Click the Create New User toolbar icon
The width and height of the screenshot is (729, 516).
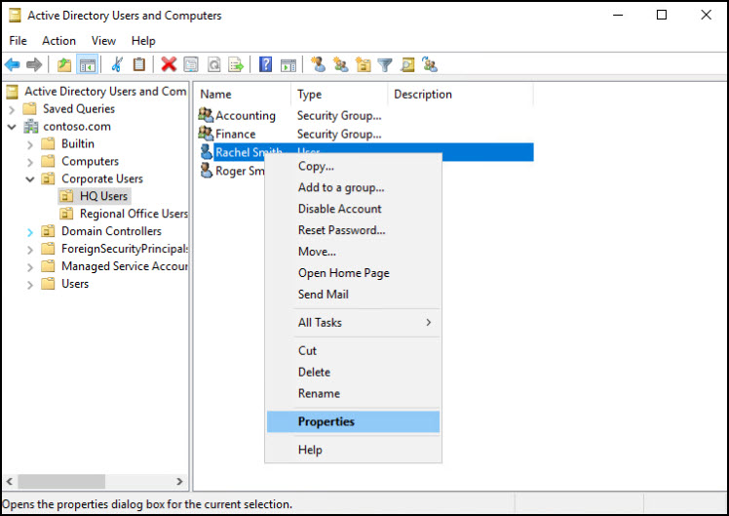click(x=318, y=64)
